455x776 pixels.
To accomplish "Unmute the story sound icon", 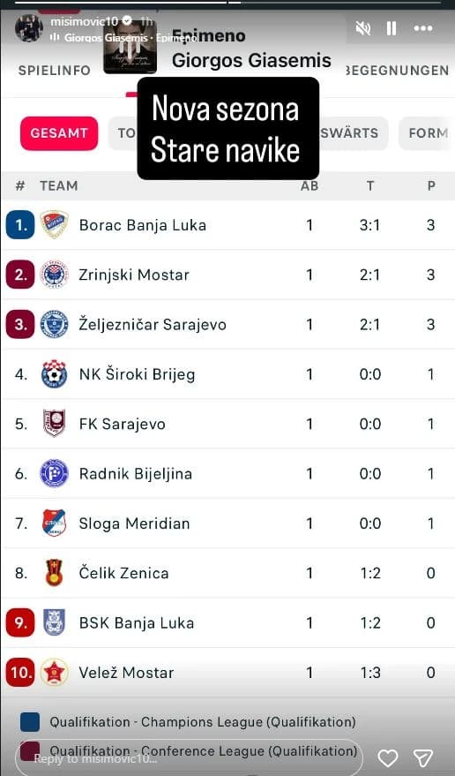I will [x=363, y=28].
